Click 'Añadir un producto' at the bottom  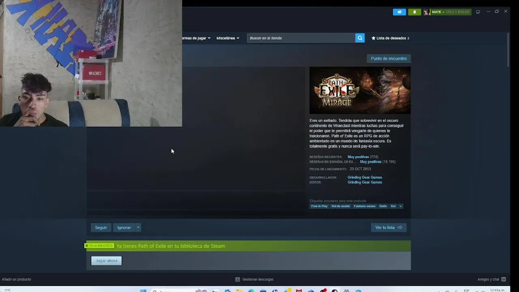click(x=17, y=279)
